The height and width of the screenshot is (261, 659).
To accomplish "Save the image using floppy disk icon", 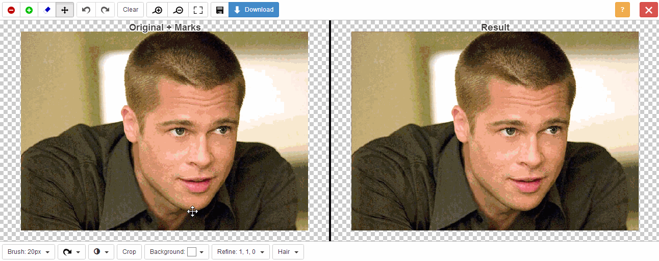I will (220, 10).
